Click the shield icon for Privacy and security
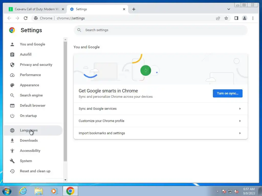 click(12, 65)
